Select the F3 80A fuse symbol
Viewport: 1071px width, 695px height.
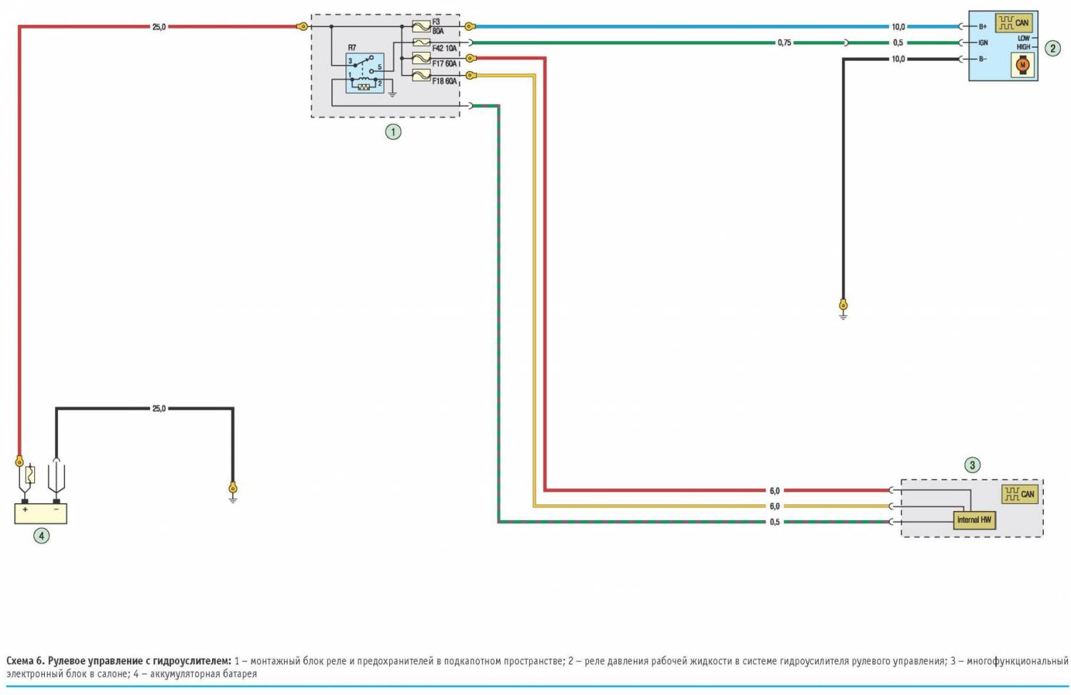click(421, 27)
